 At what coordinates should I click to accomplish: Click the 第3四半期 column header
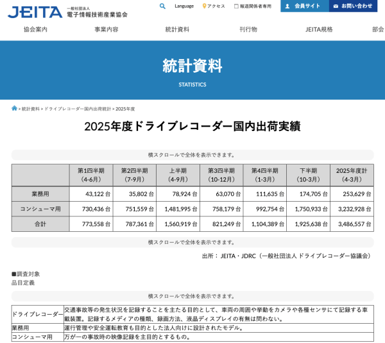tap(221, 175)
